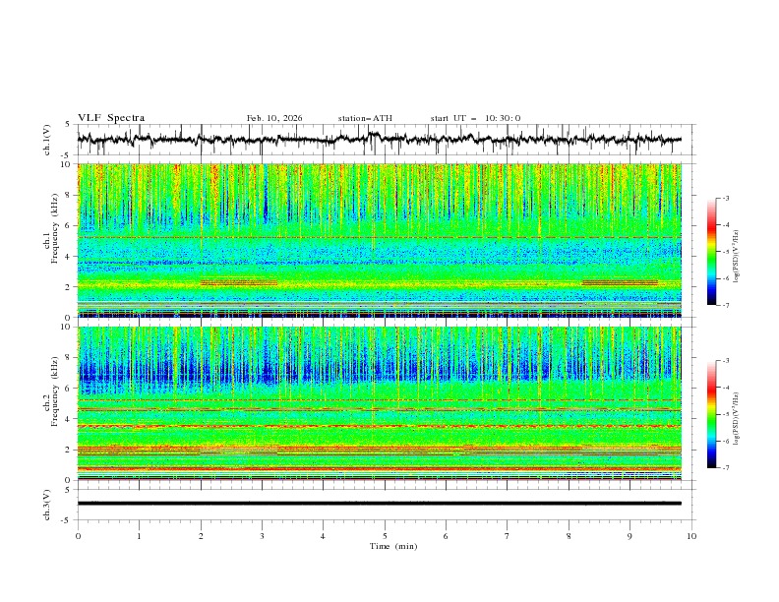Click the "9" tick on the time axis
Image resolution: width=779 pixels, height=602 pixels.
[629, 536]
